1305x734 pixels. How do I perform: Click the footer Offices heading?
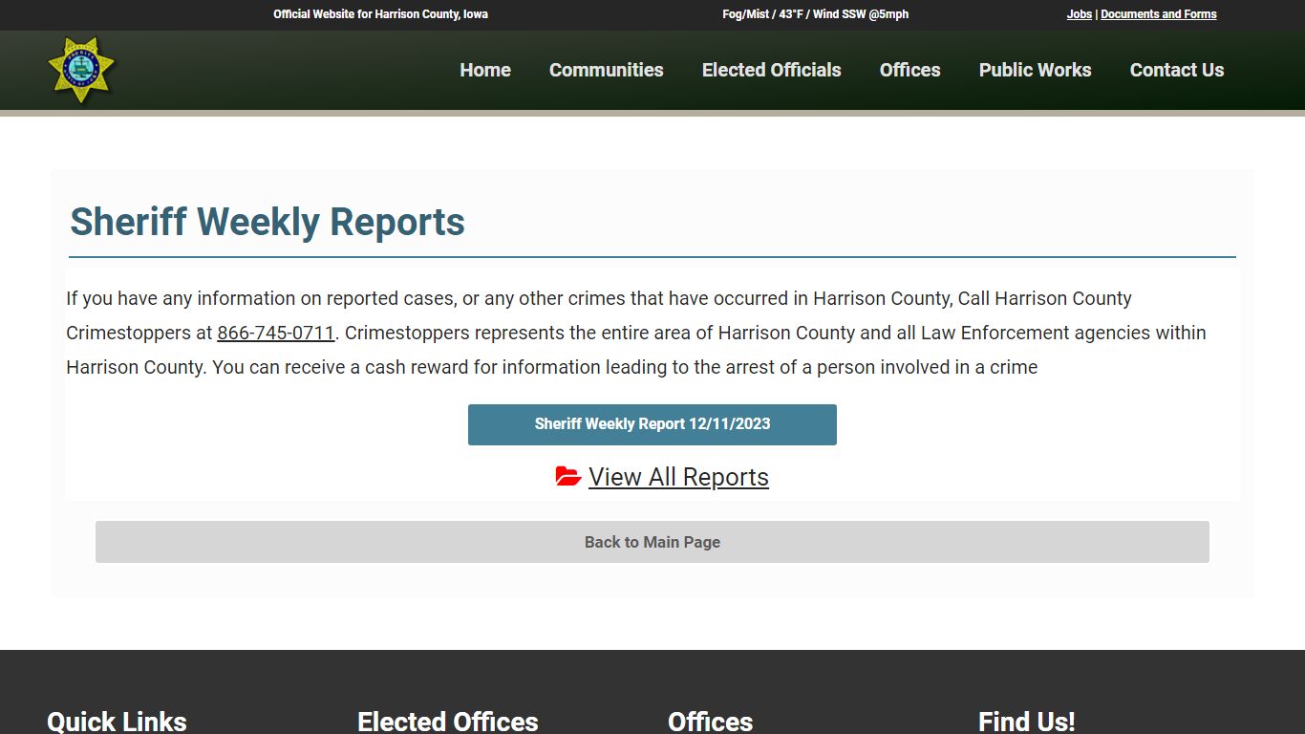pyautogui.click(x=710, y=722)
